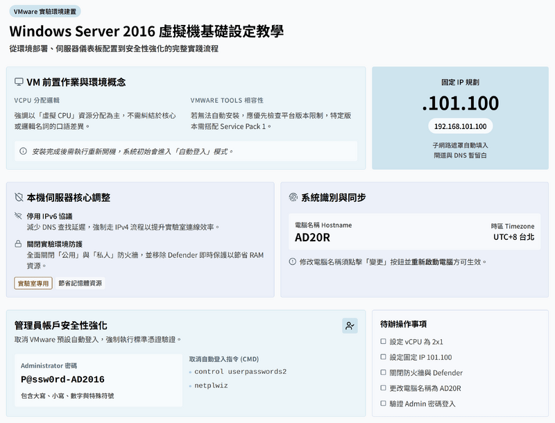Click the P@ssw0rd-AD2016 password text
This screenshot has width=555, height=423.
pyautogui.click(x=62, y=379)
